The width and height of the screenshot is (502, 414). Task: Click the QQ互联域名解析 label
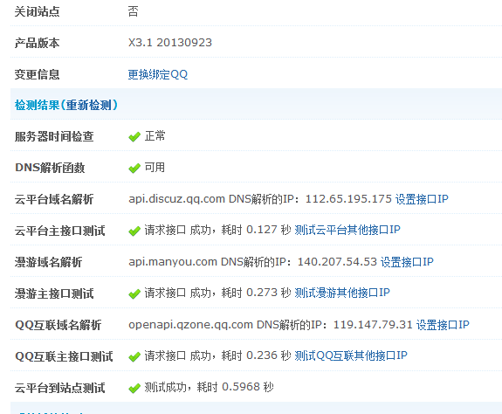[x=58, y=325]
